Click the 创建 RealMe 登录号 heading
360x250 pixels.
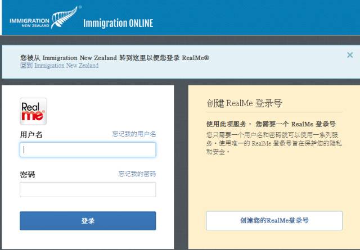[x=244, y=103]
